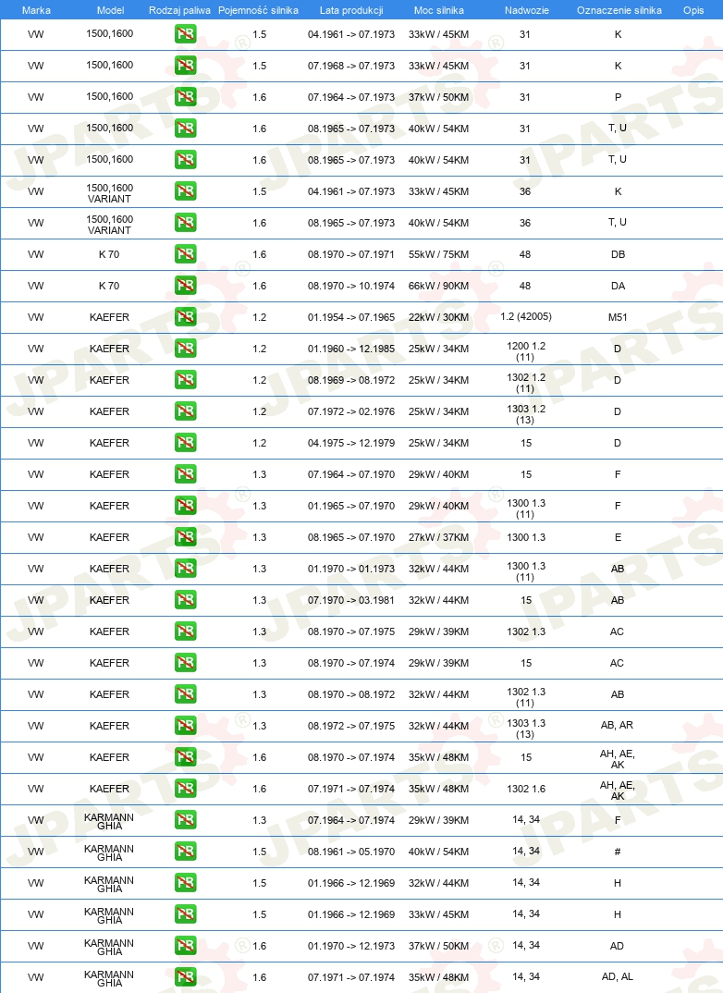Viewport: 723px width, 993px height.
Task: Click the Nadwozie column header
Action: pyautogui.click(x=527, y=10)
